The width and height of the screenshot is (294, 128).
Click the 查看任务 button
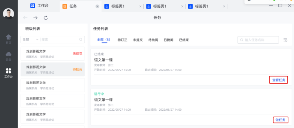pyautogui.click(x=279, y=80)
